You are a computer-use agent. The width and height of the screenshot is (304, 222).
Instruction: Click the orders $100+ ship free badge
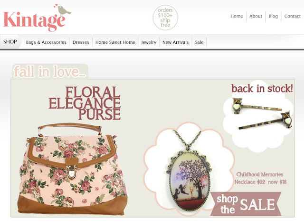(x=165, y=18)
